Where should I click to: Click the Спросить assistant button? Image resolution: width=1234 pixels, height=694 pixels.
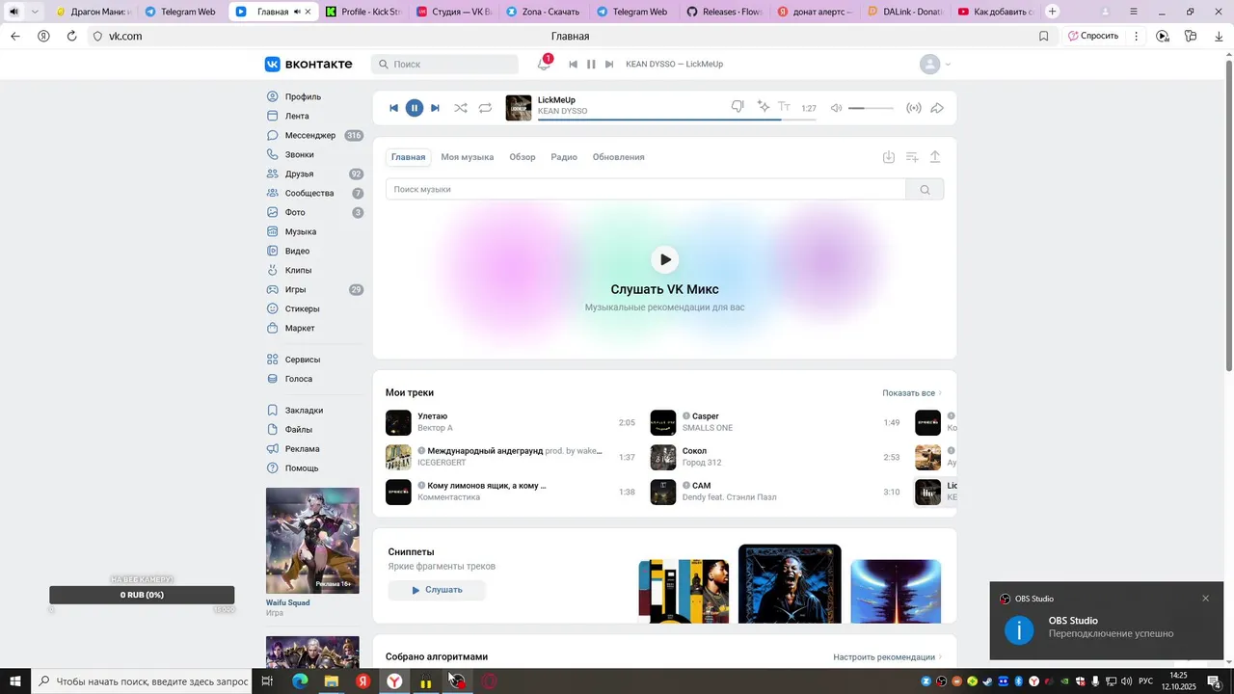1093,36
